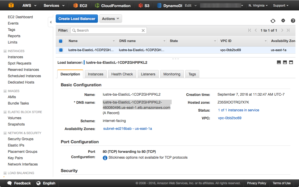Toggle the select-all checkbox in table header
299x187 pixels.
61,41
